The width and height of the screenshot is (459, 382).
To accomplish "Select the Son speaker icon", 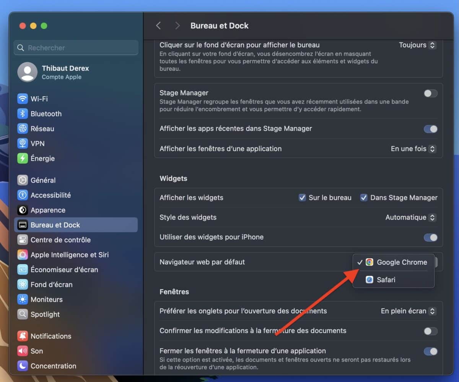I will (23, 351).
